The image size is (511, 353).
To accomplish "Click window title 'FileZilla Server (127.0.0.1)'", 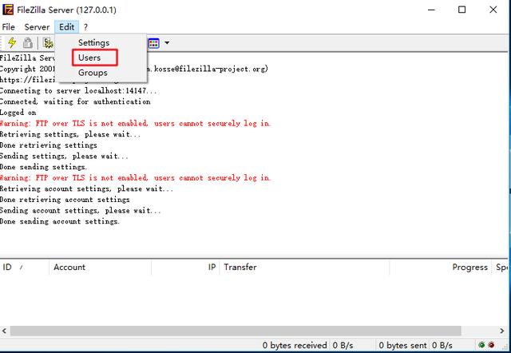I will pyautogui.click(x=66, y=10).
